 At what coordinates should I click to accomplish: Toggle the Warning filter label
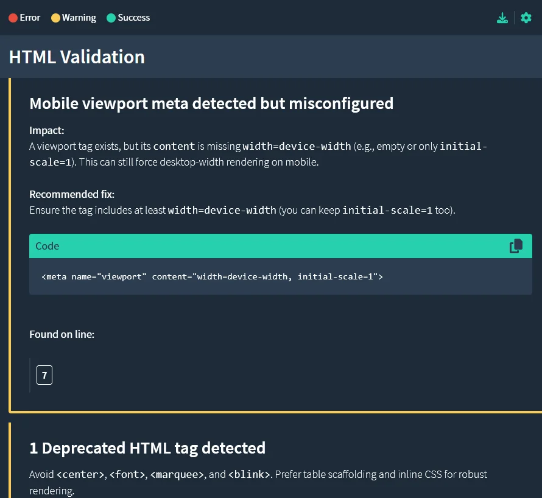pos(79,18)
